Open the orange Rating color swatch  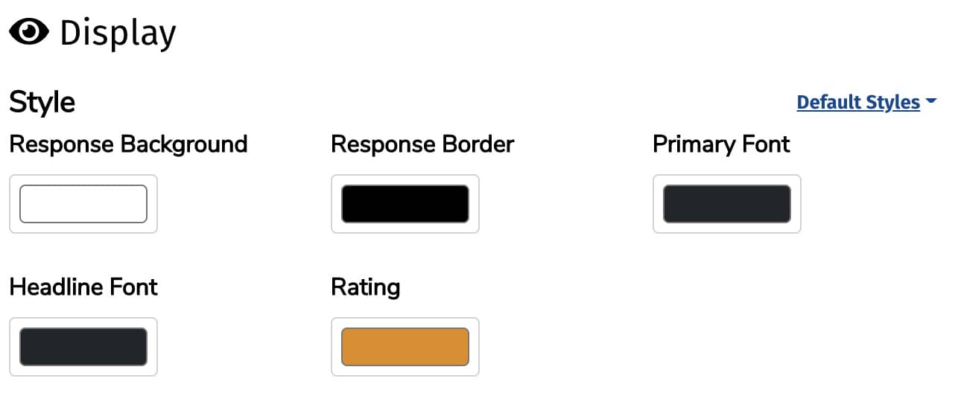(x=405, y=347)
